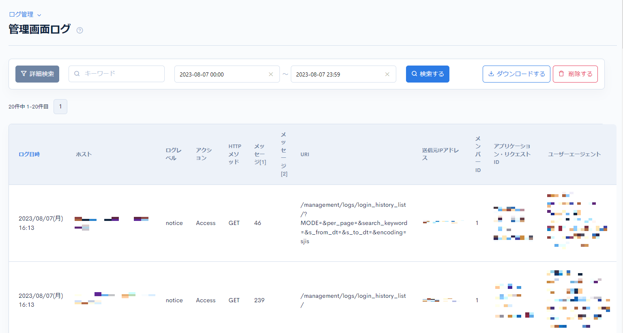Click the 検索する search button
623x333 pixels.
point(428,74)
